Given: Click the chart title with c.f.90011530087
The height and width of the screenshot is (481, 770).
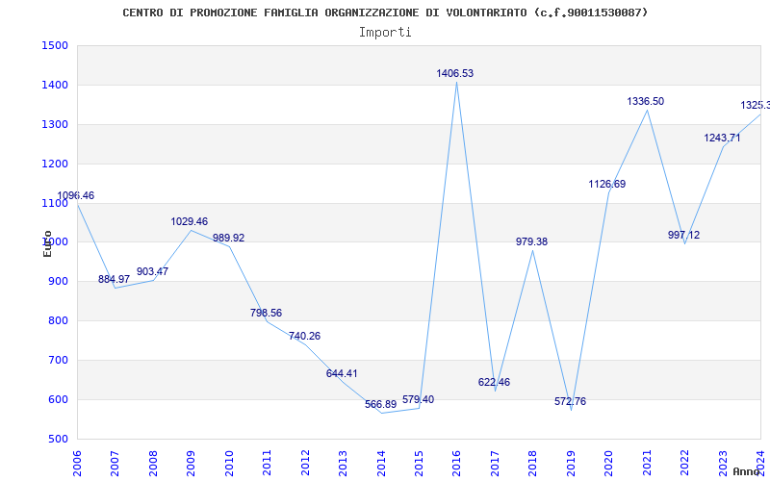Looking at the screenshot, I should click(x=385, y=13).
